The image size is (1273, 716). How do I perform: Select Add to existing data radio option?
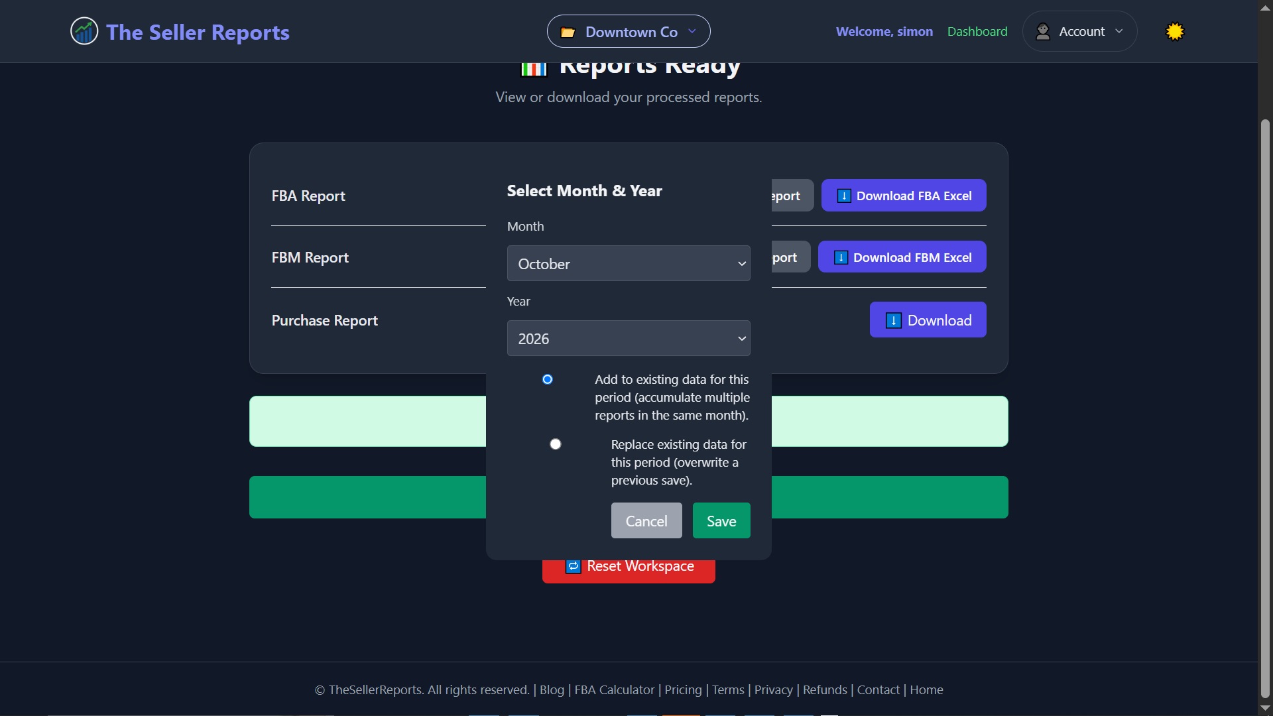[x=548, y=379]
